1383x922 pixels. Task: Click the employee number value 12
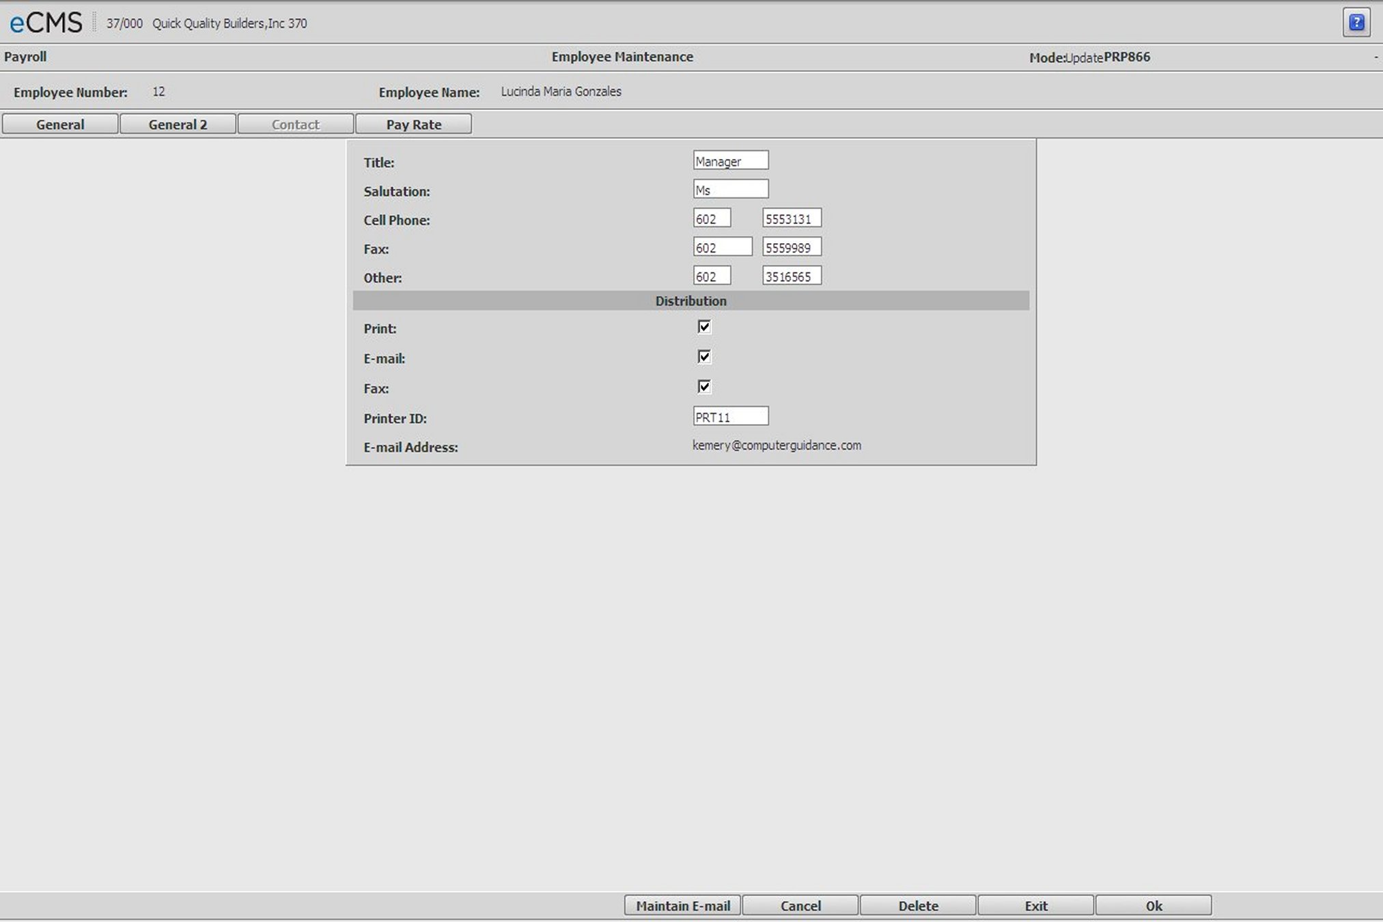(158, 92)
